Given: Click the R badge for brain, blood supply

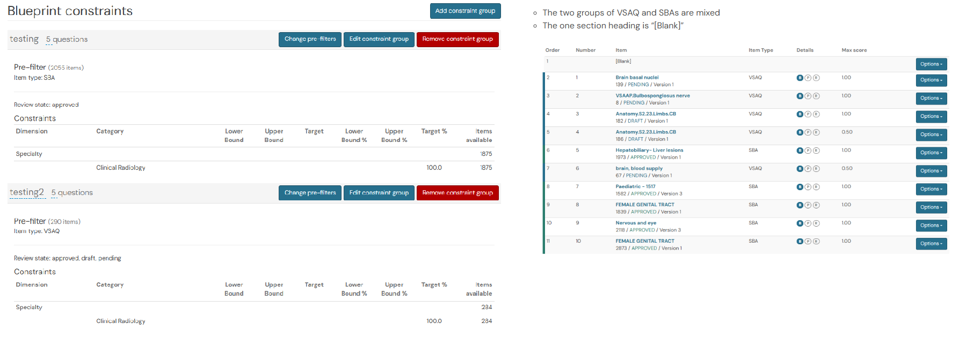Looking at the screenshot, I should click(x=816, y=169).
